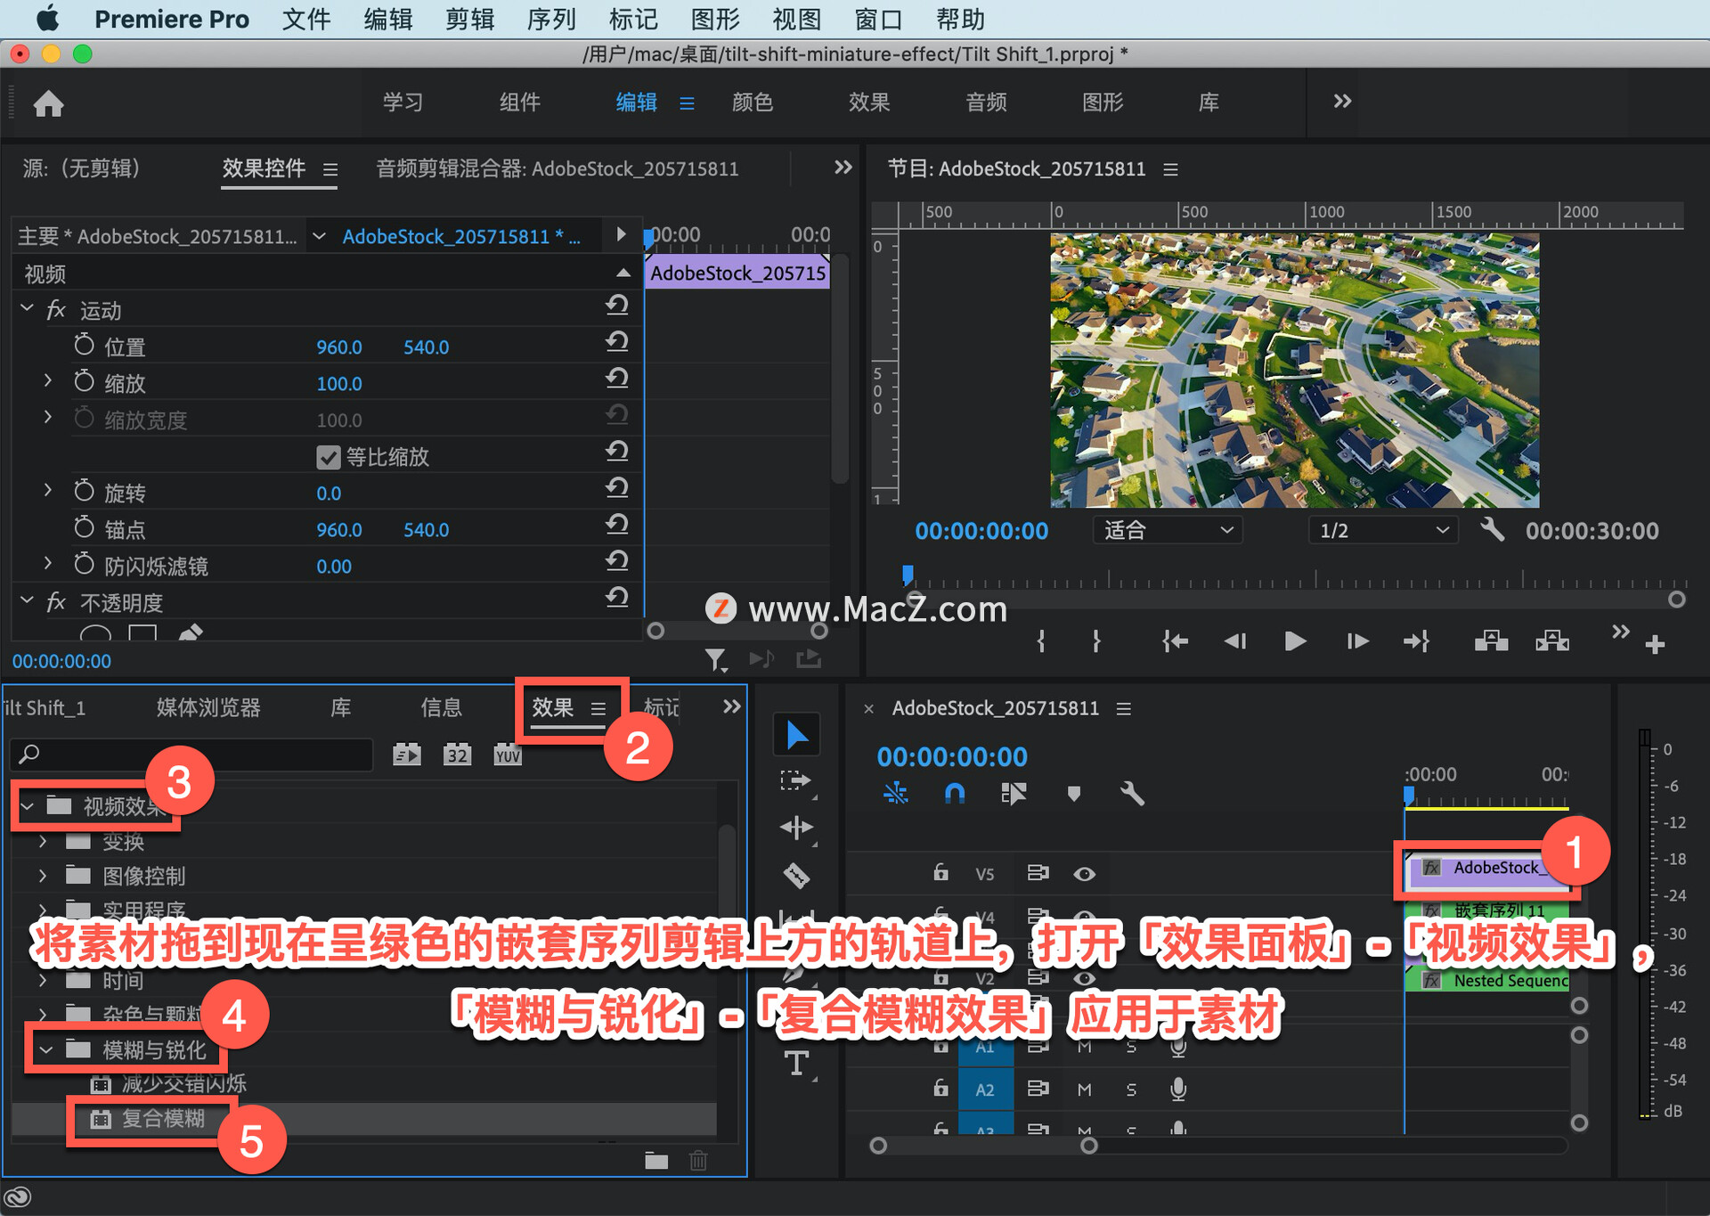Screen dimensions: 1710x1216
Task: Toggle Uniform Scale checkbox
Action: coord(328,458)
